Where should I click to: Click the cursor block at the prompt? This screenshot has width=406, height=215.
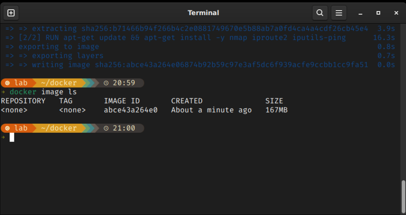[x=12, y=137]
